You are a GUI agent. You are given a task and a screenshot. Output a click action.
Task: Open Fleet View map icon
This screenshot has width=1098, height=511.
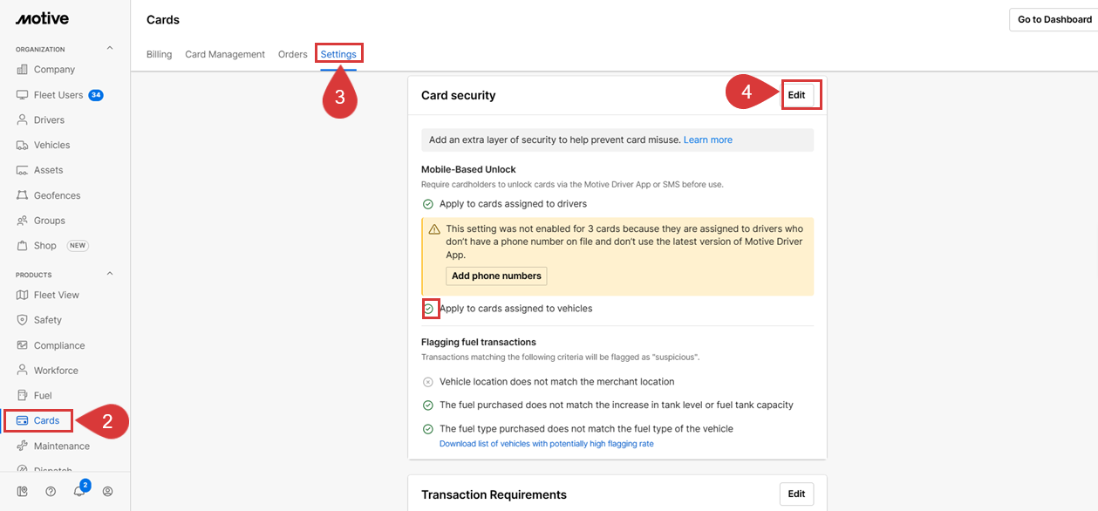tap(23, 295)
